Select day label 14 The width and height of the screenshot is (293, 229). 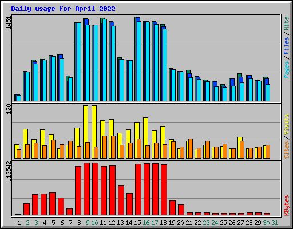coord(129,223)
